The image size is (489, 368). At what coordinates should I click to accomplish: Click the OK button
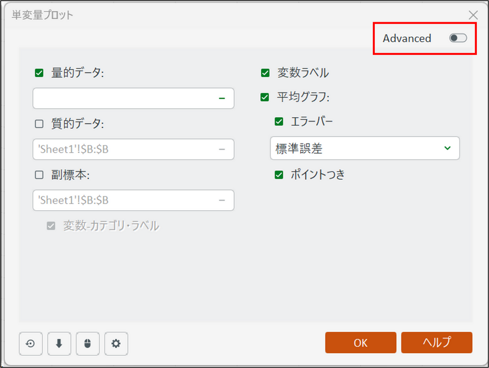coord(361,343)
